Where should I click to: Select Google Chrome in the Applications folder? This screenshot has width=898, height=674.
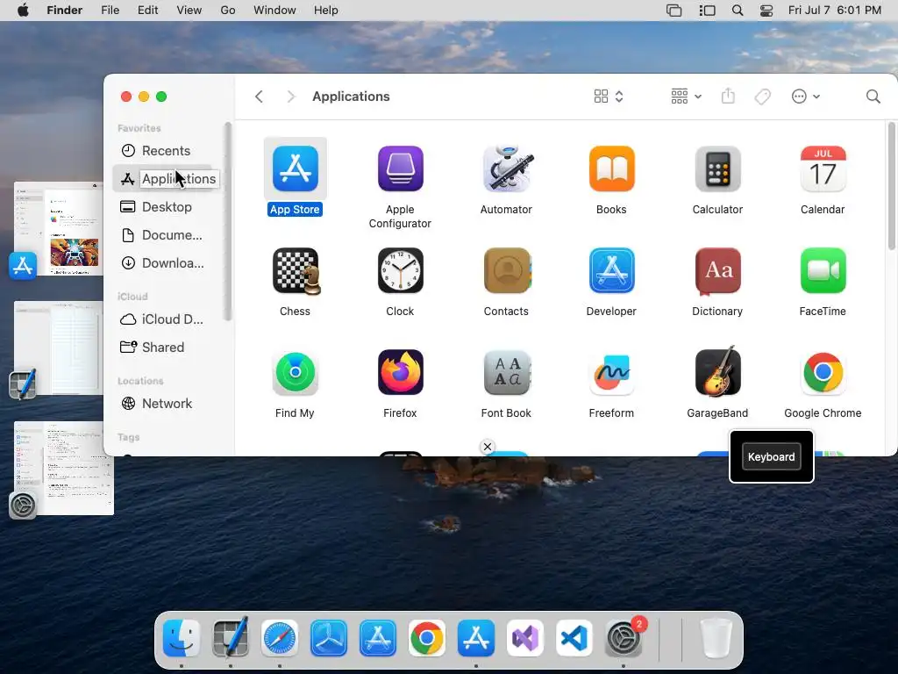(x=823, y=372)
